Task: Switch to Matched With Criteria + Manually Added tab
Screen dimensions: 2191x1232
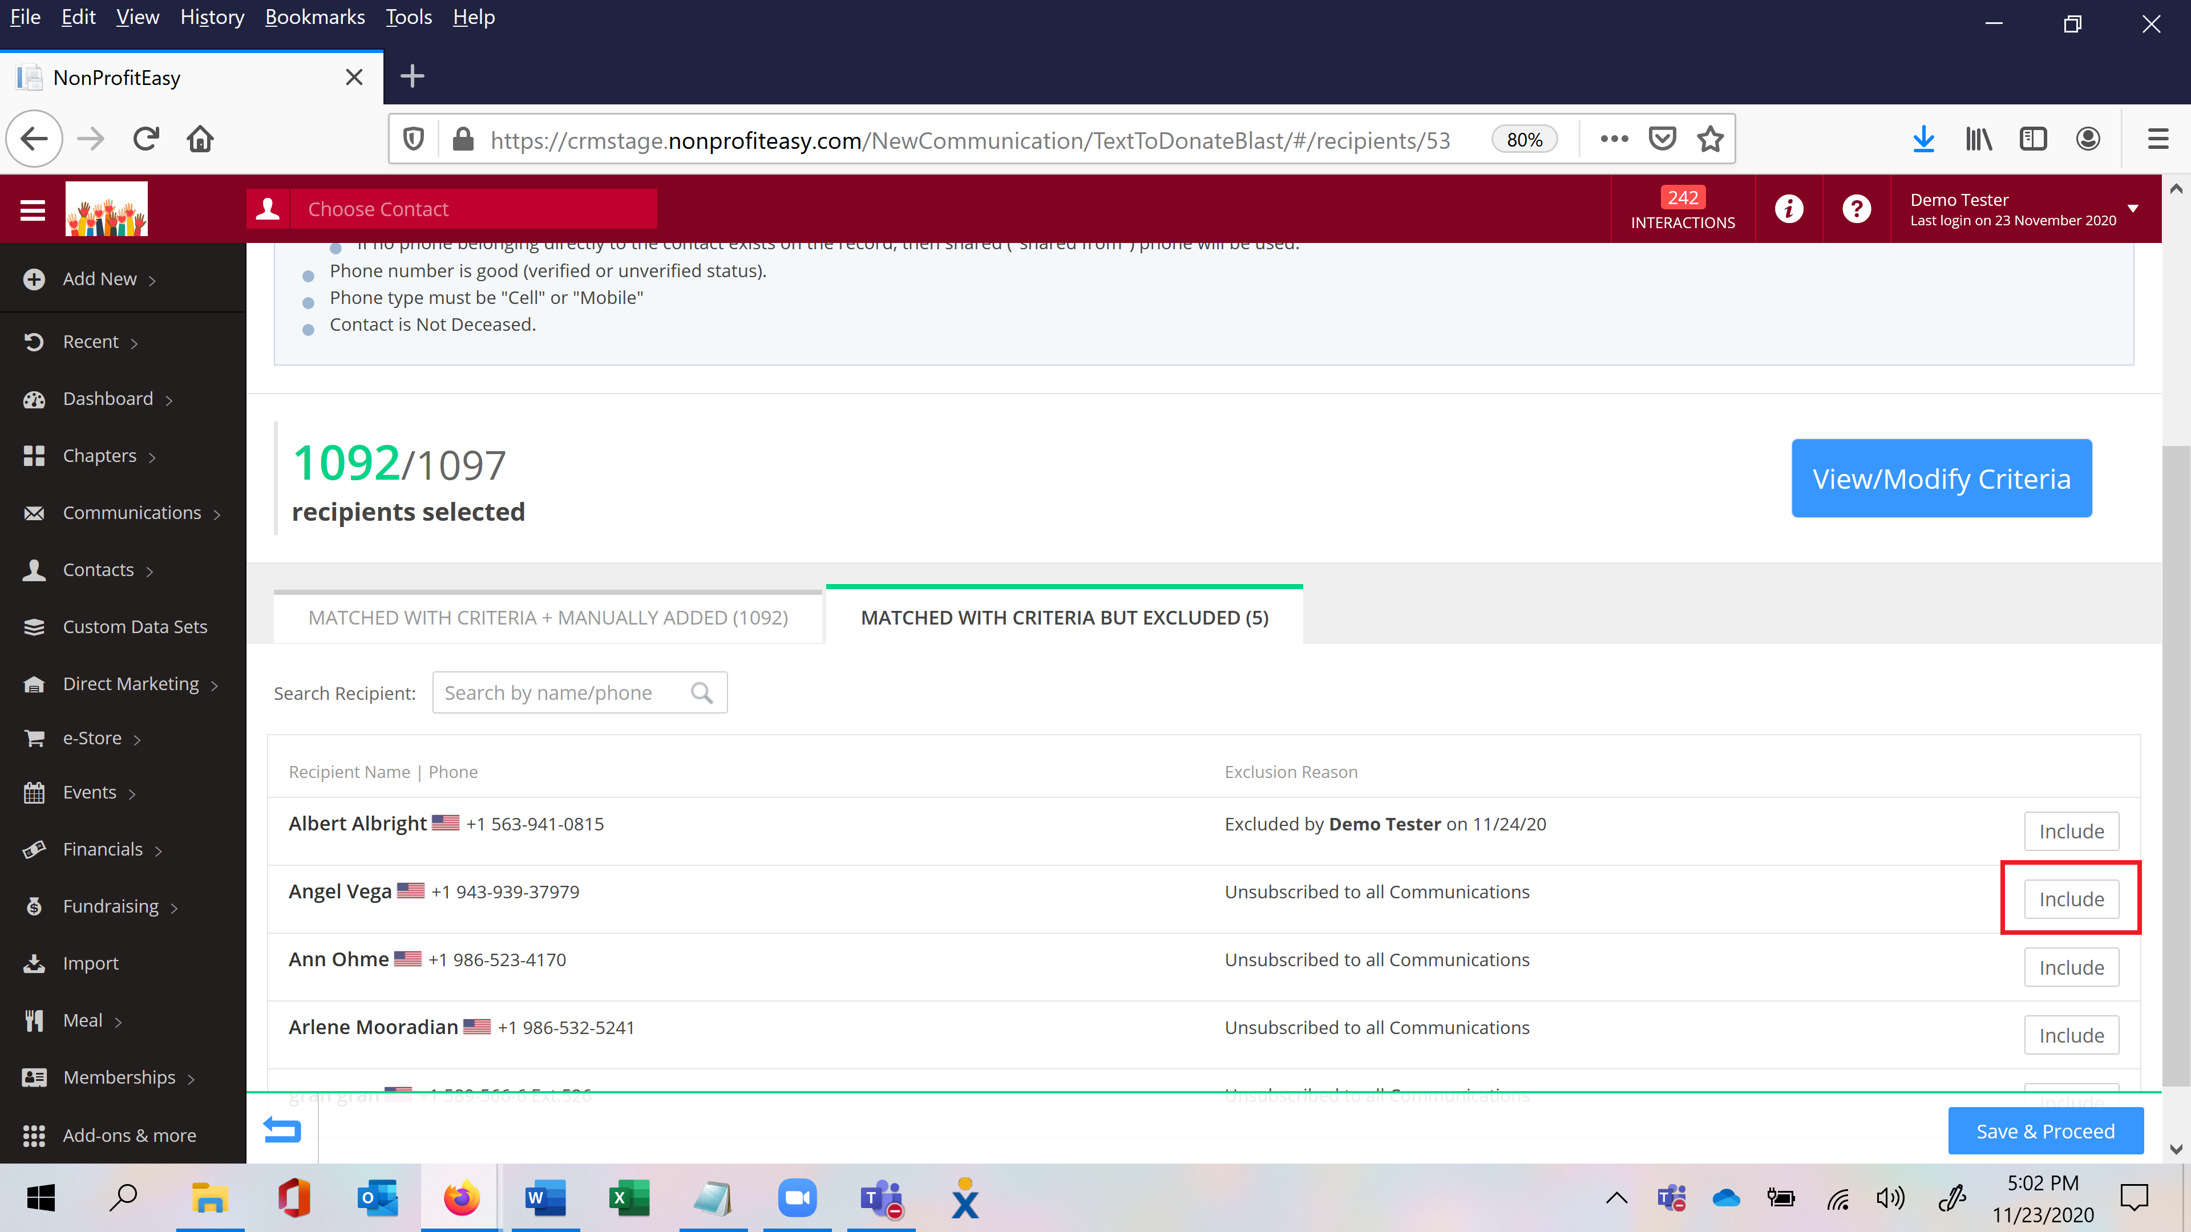Action: click(x=548, y=618)
